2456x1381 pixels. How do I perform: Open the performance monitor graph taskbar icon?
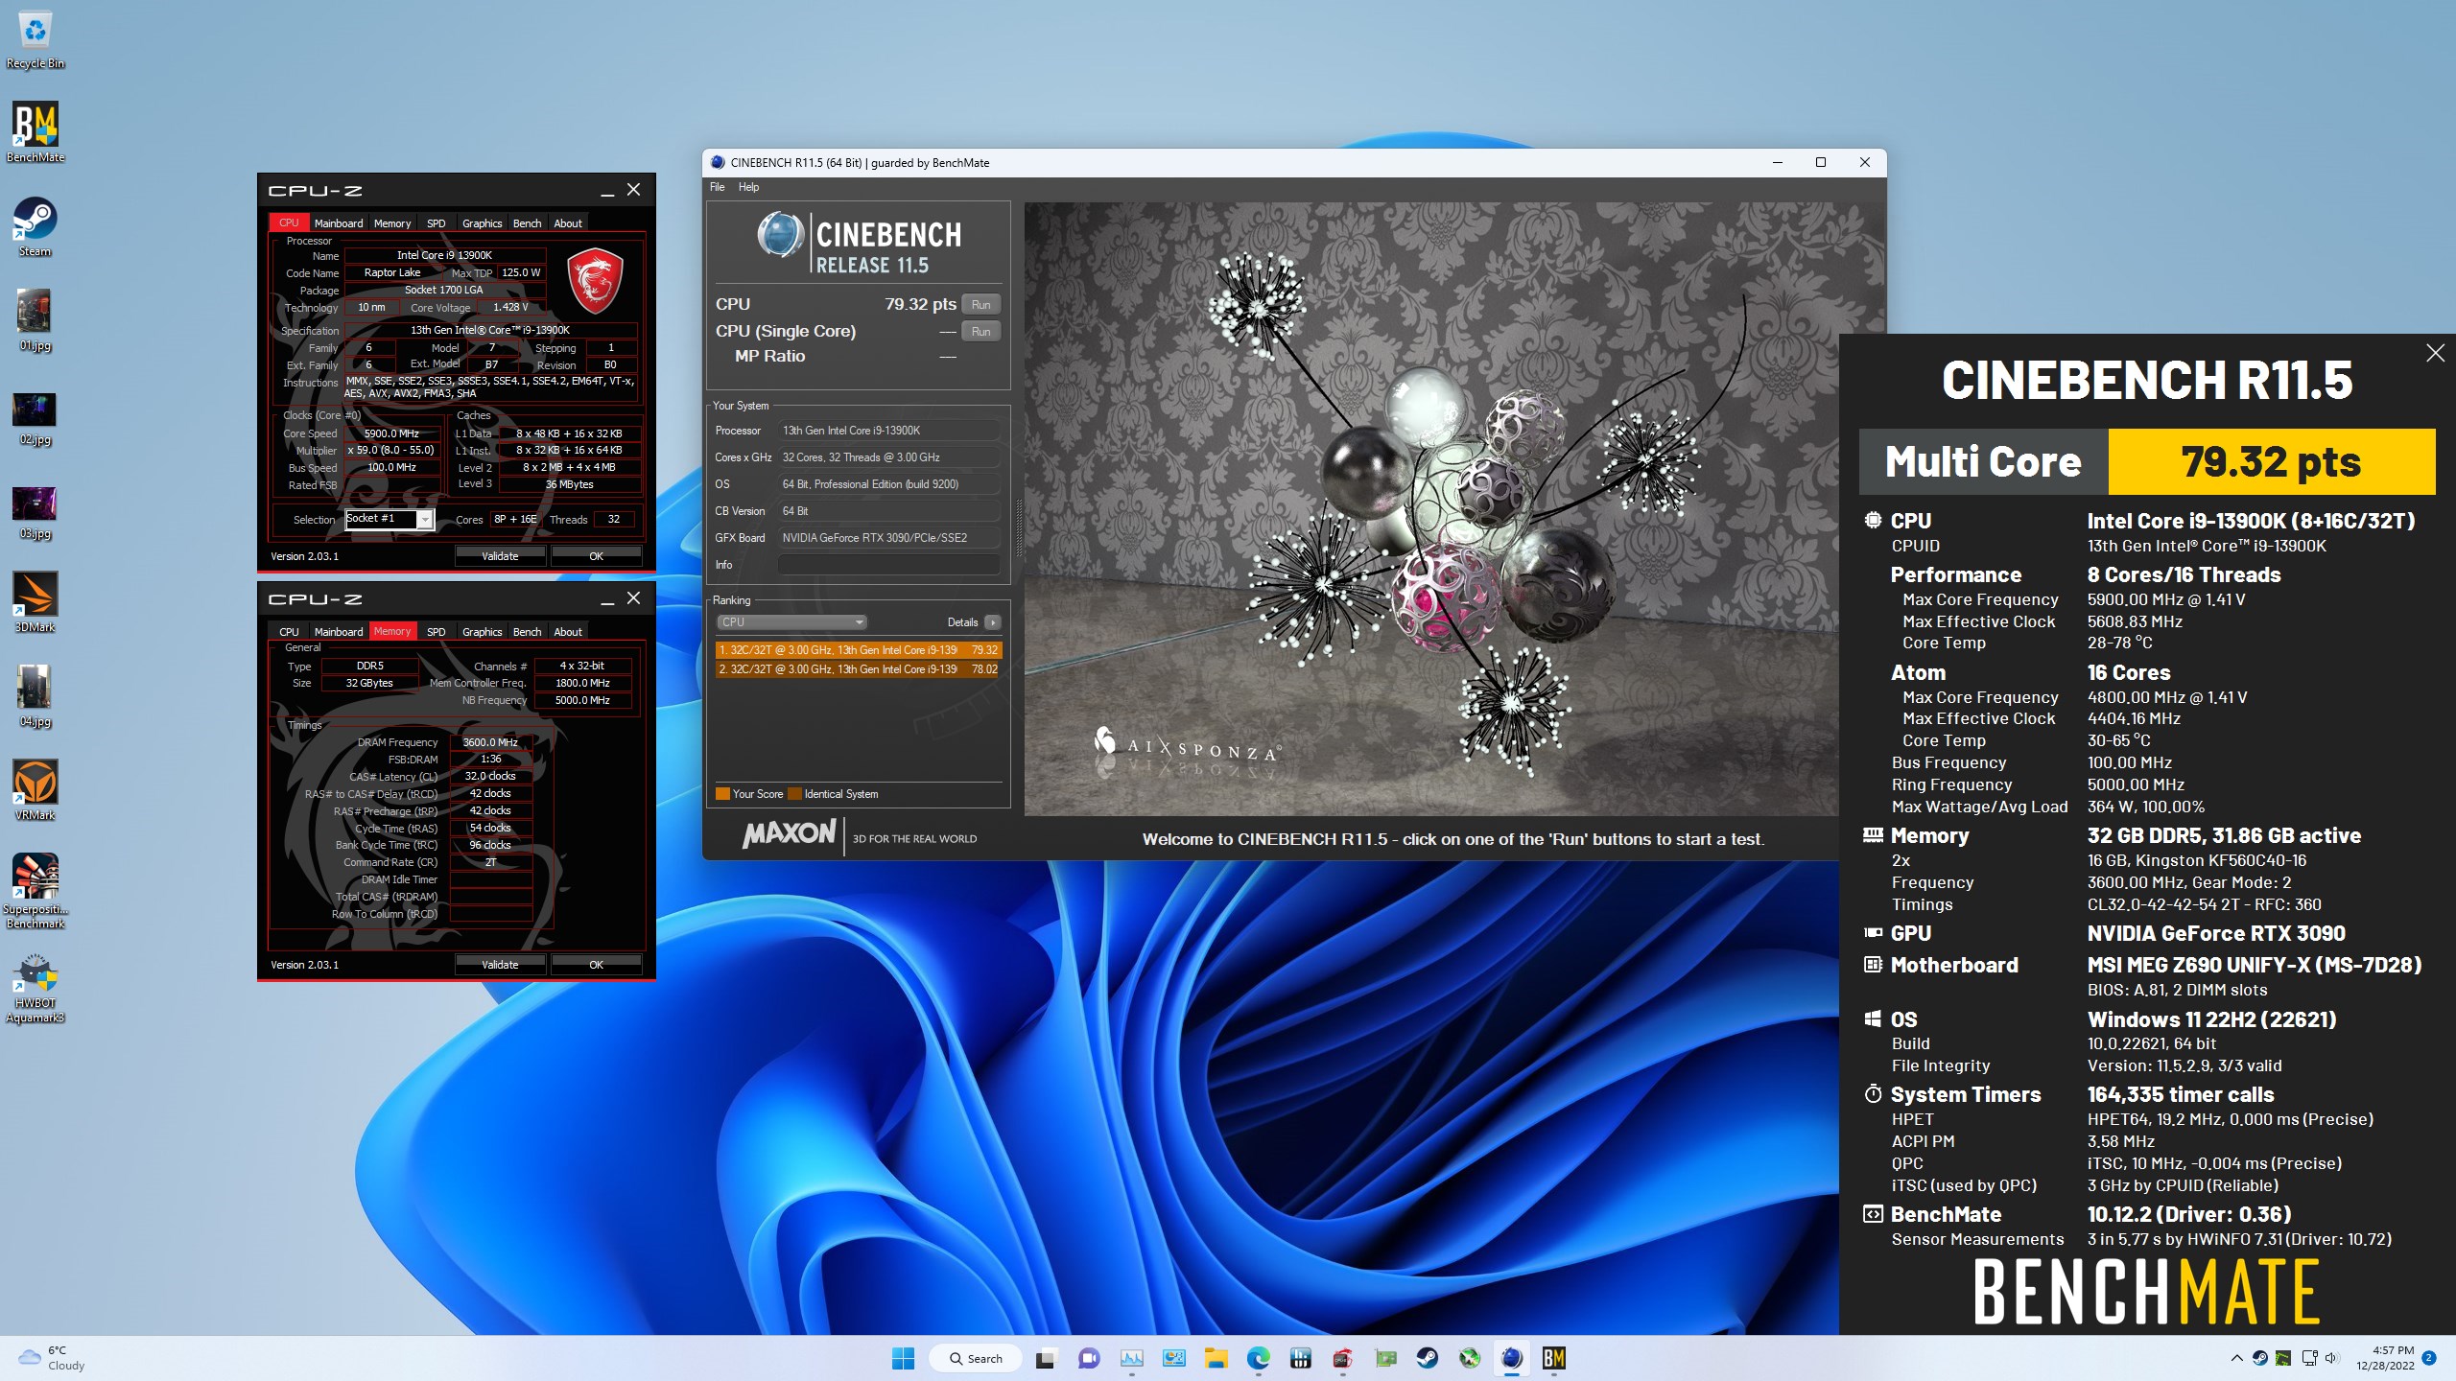point(1131,1358)
